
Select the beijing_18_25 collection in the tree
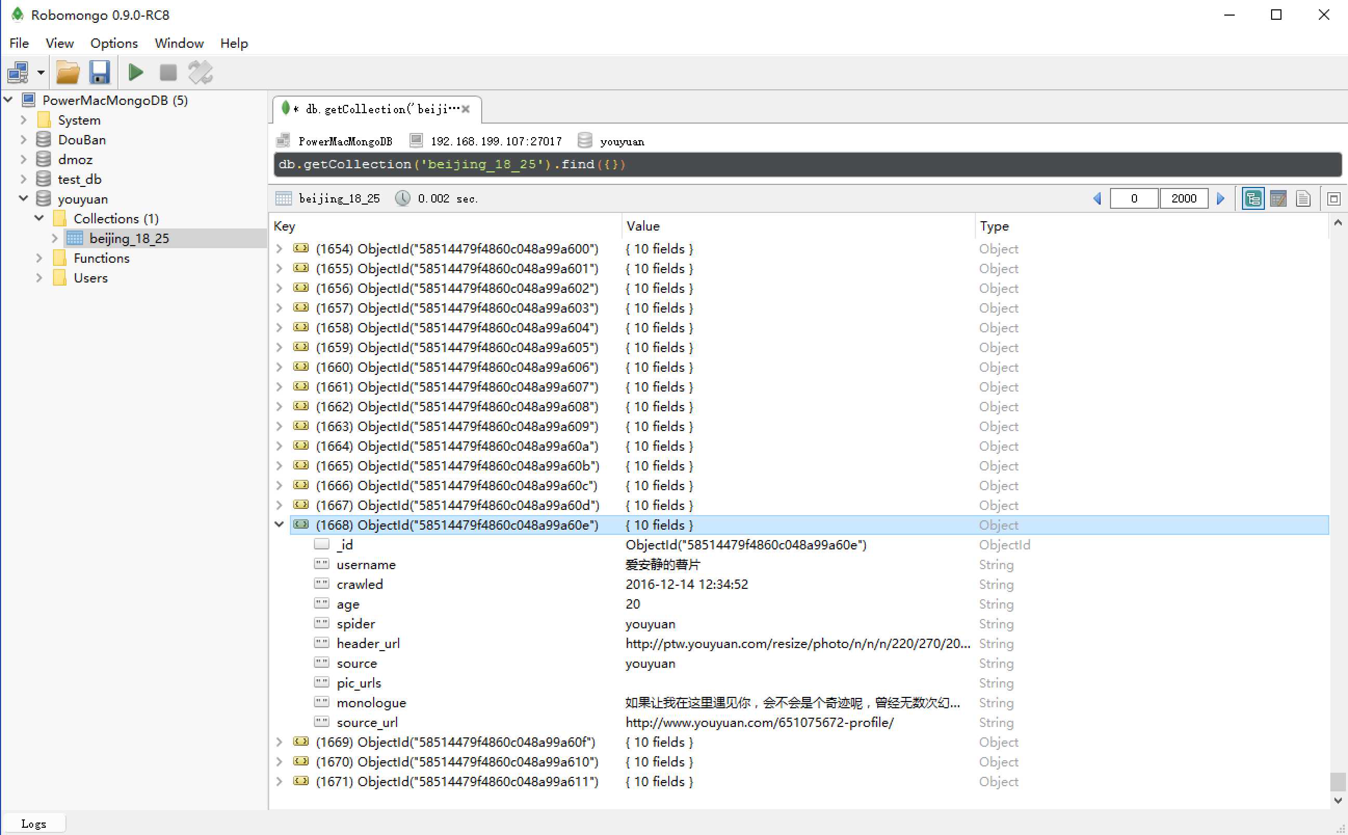coord(129,238)
